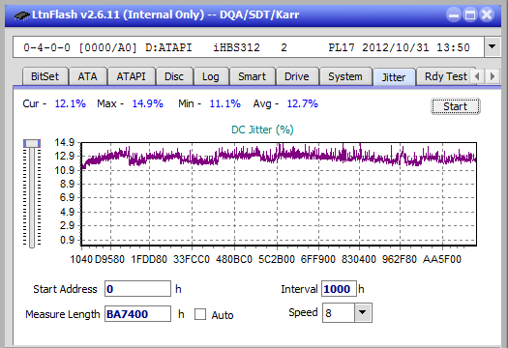Open the ATAPI tab
The image size is (508, 348).
[131, 76]
